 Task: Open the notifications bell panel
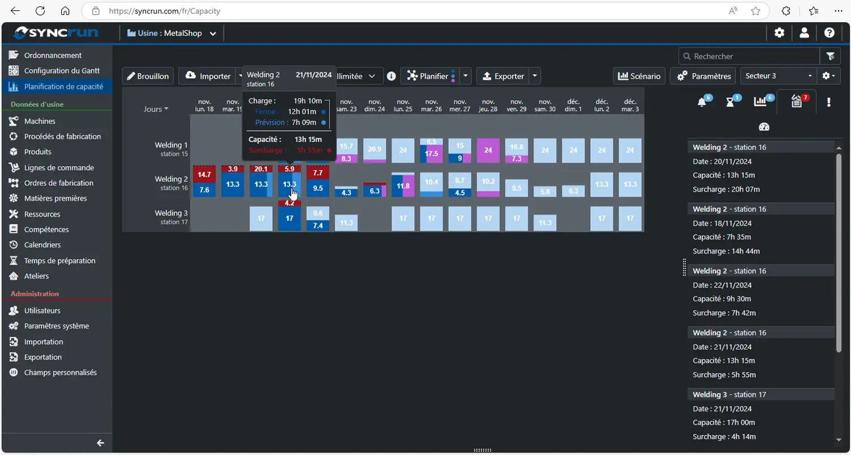(x=703, y=102)
